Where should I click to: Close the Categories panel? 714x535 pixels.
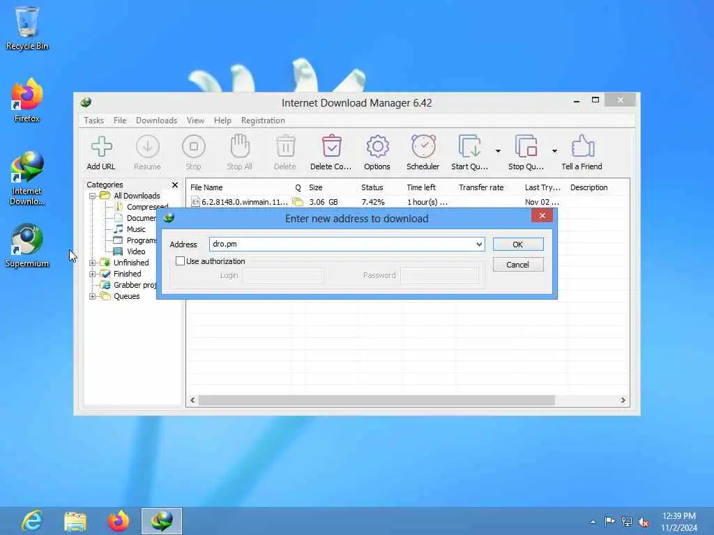click(175, 185)
